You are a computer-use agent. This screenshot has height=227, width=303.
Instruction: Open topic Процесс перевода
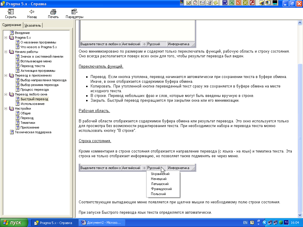[x=35, y=90]
